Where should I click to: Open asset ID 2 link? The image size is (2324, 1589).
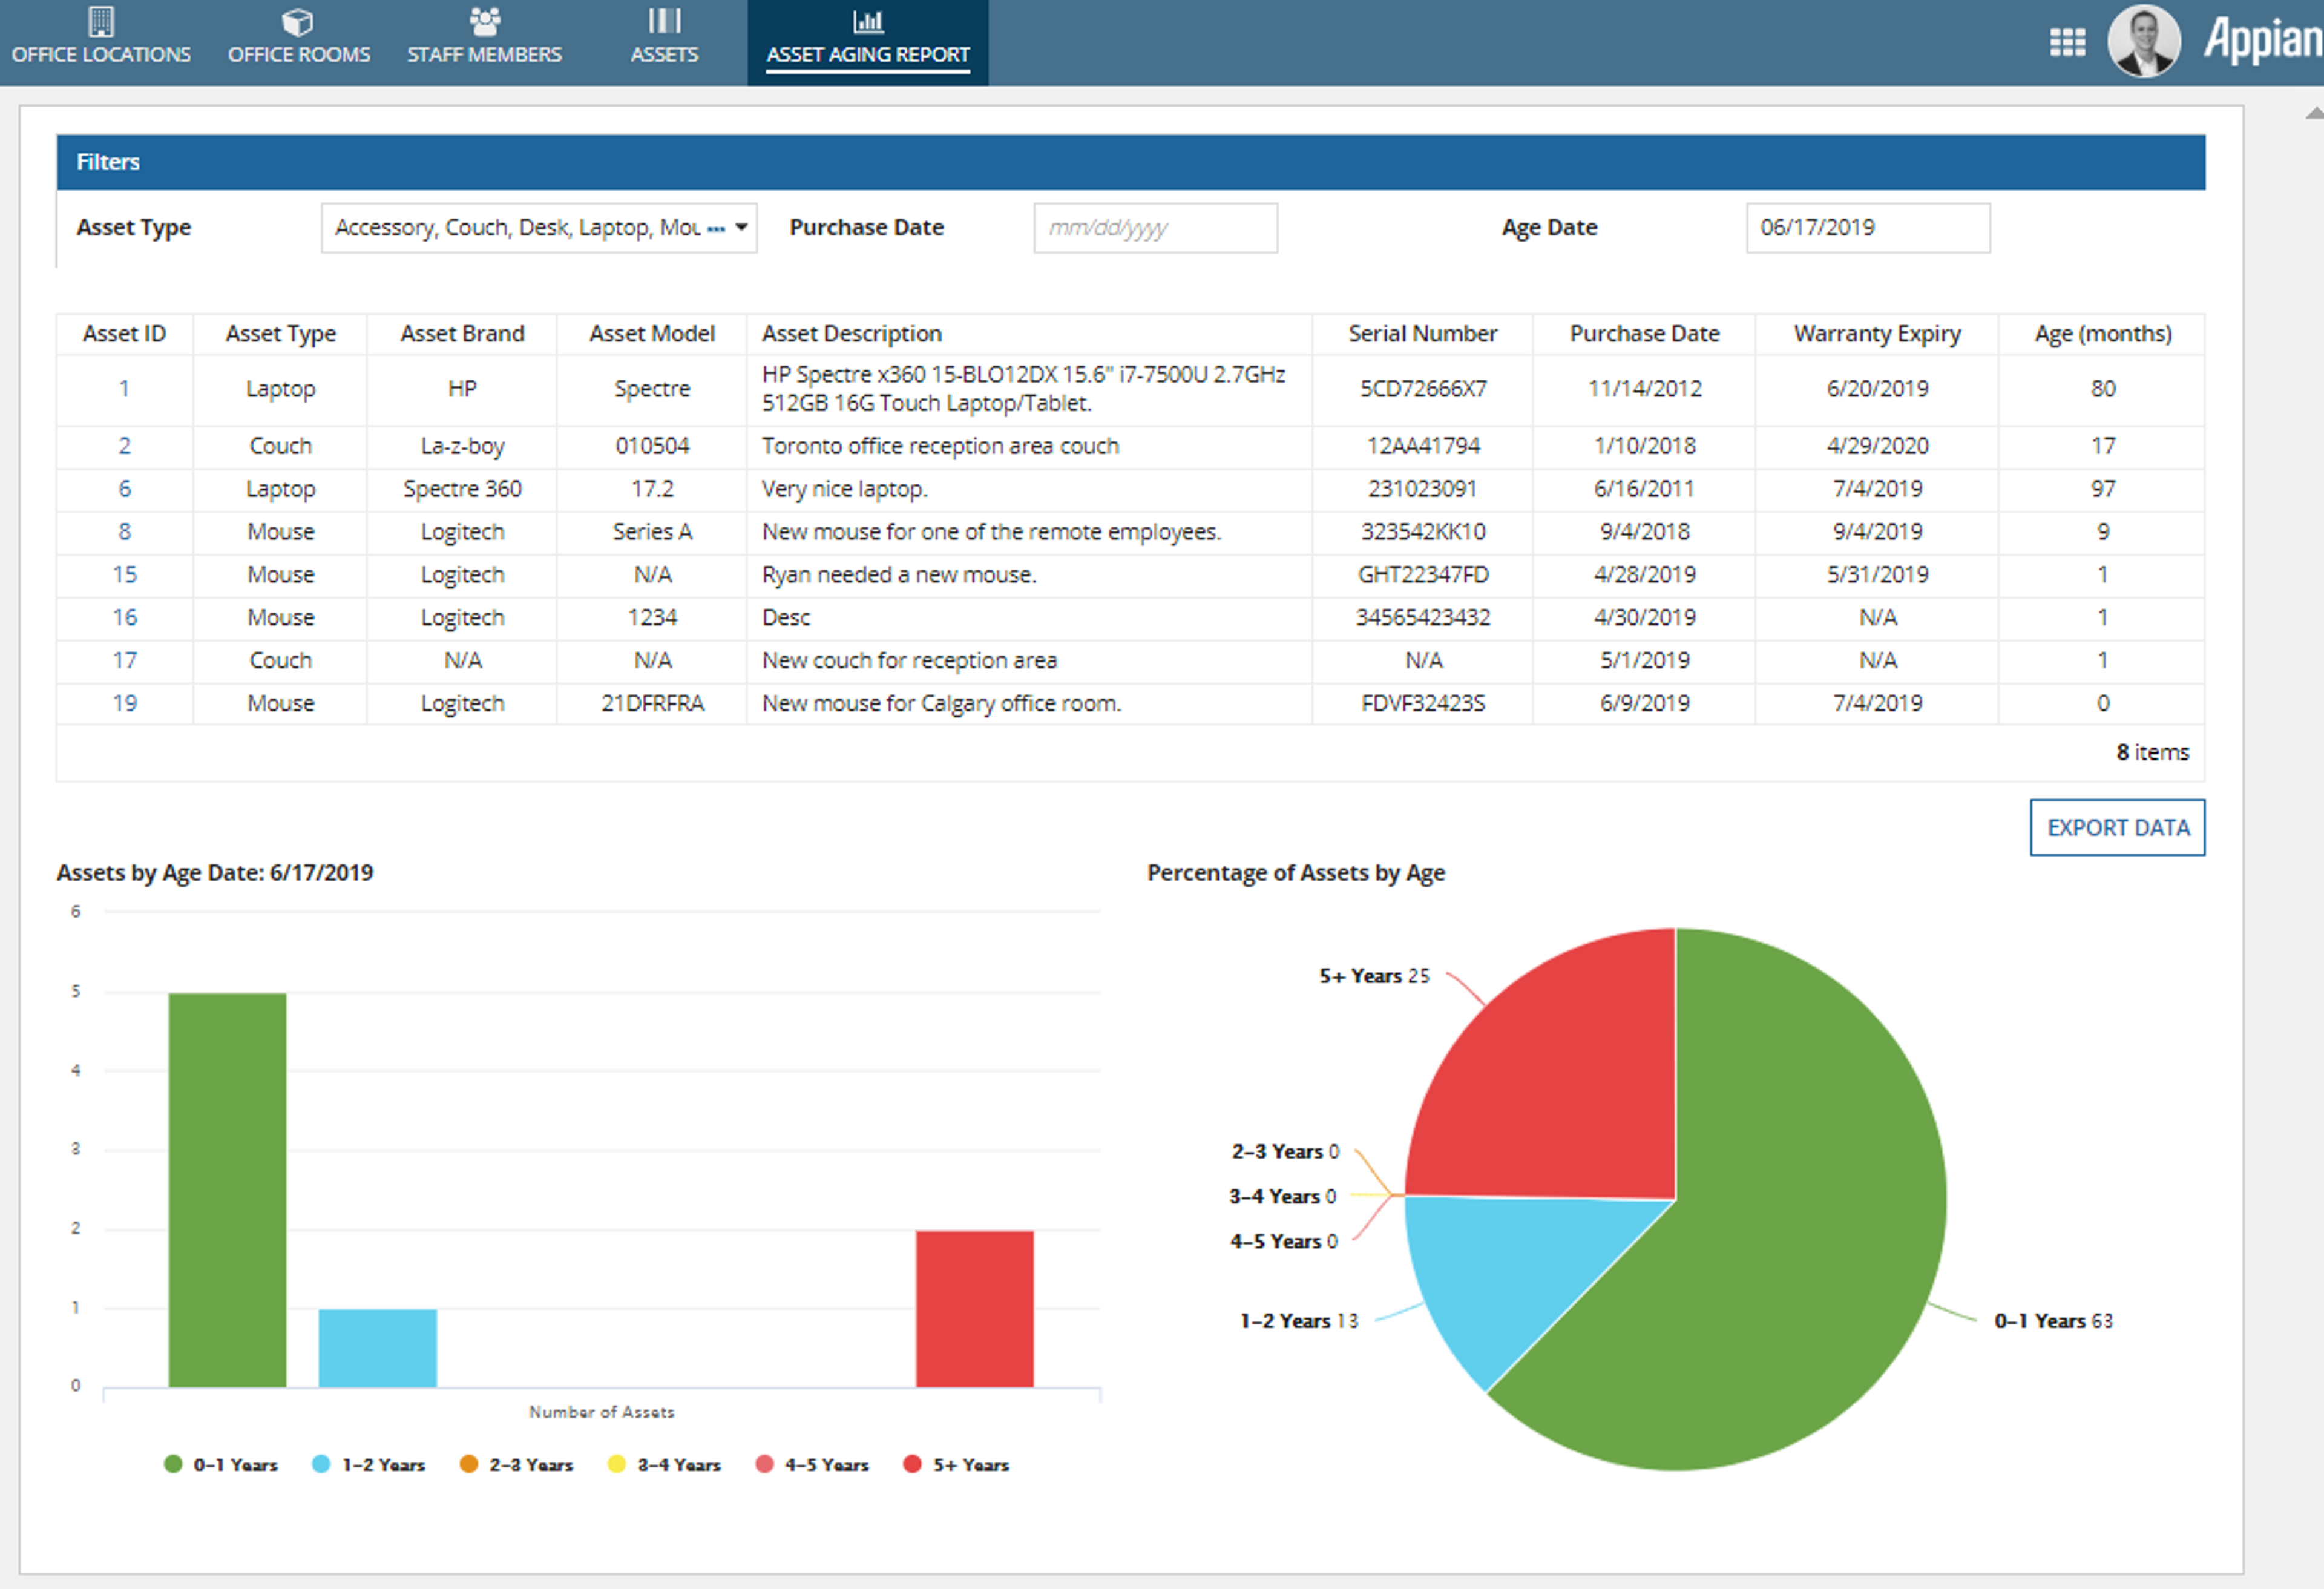pyautogui.click(x=124, y=446)
